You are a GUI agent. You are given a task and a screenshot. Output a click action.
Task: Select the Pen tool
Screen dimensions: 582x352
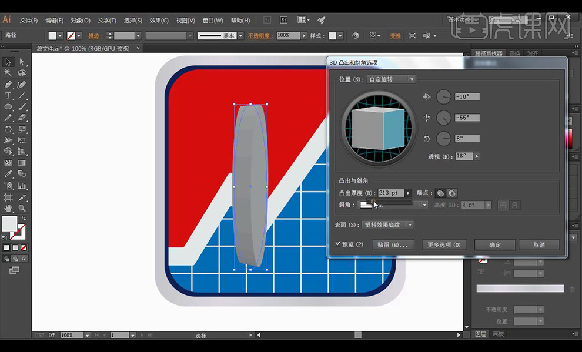8,85
